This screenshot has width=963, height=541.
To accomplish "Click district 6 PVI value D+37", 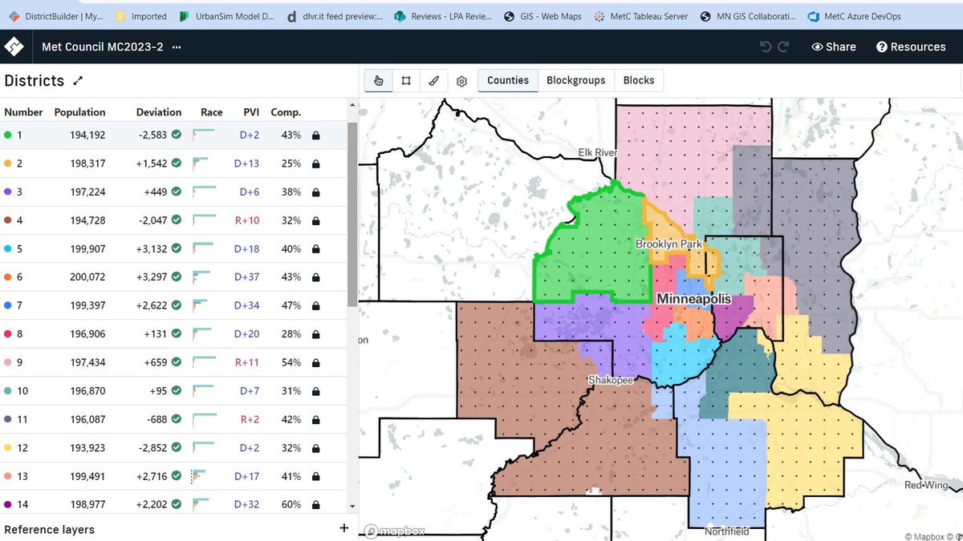I will tap(246, 277).
